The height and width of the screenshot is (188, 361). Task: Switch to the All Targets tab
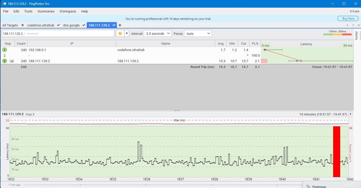tap(10, 25)
